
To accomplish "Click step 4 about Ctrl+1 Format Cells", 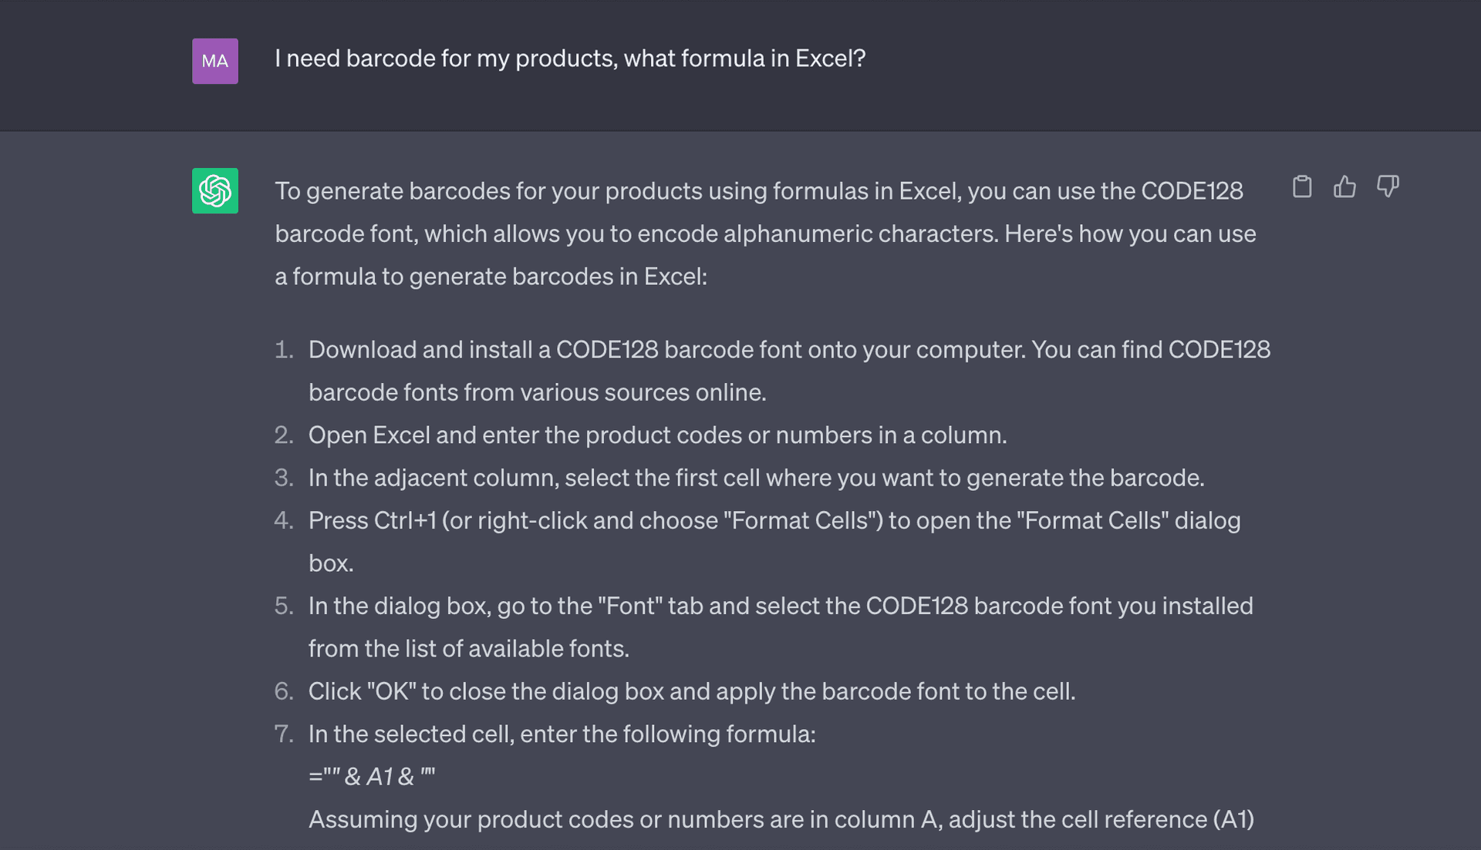I will (x=774, y=541).
